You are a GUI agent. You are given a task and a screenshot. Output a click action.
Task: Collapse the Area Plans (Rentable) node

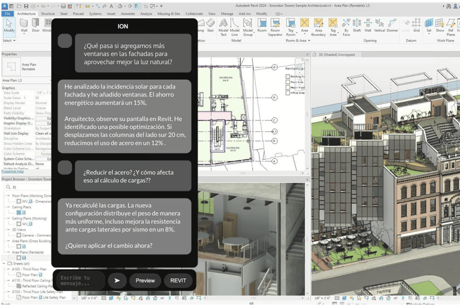pos(8,252)
